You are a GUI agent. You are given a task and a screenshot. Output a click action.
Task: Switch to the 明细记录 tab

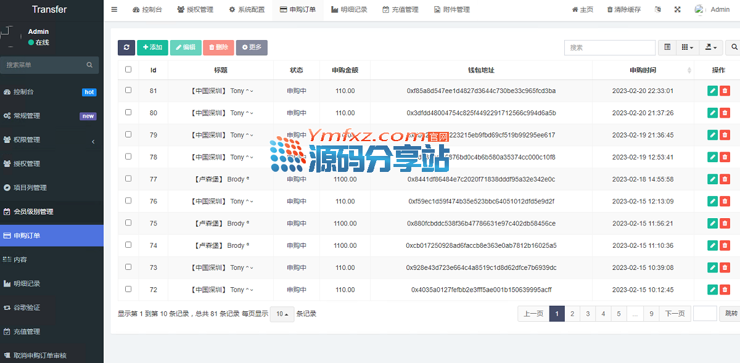click(349, 10)
